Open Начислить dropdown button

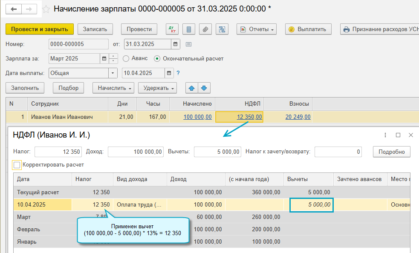coord(113,88)
